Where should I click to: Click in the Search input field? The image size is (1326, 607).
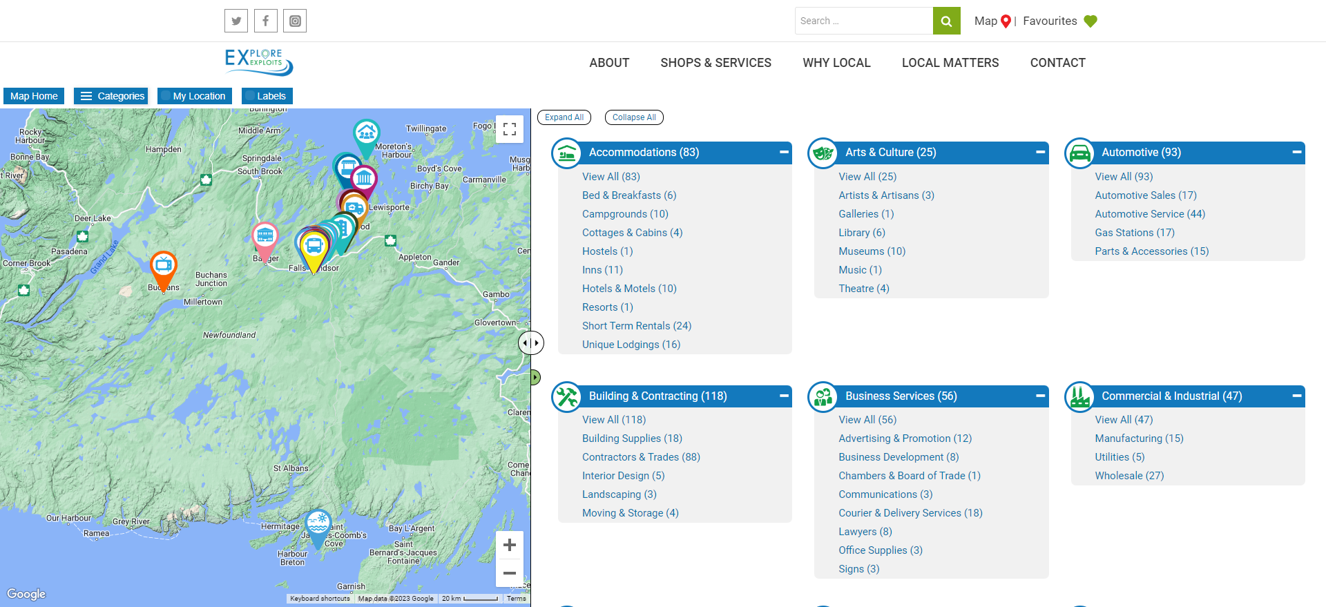(x=864, y=21)
